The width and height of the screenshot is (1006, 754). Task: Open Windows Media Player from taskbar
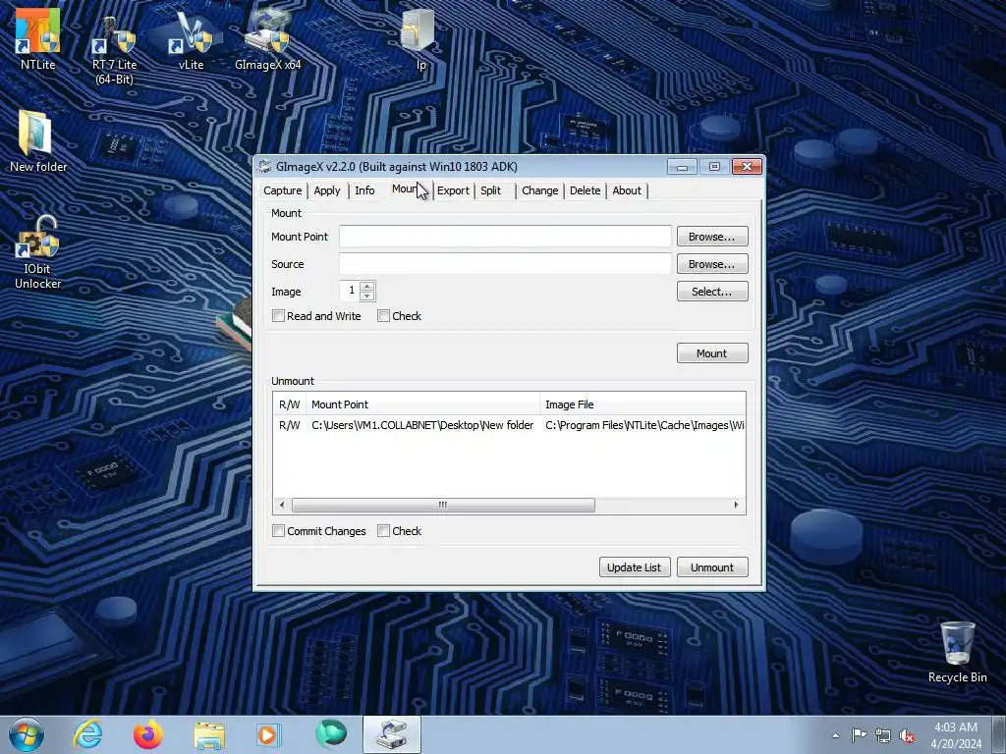tap(269, 734)
